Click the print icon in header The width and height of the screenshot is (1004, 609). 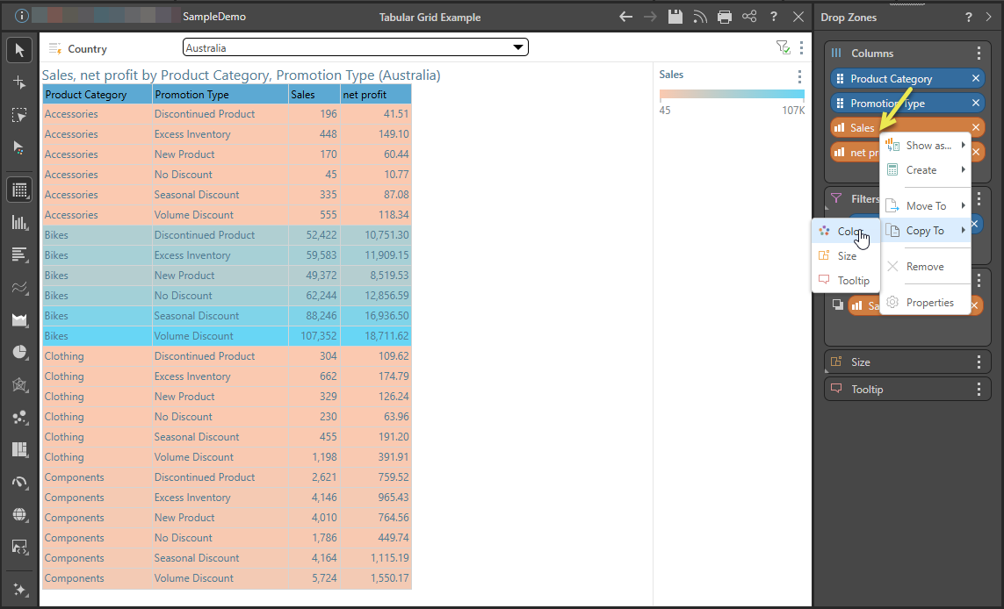tap(725, 17)
